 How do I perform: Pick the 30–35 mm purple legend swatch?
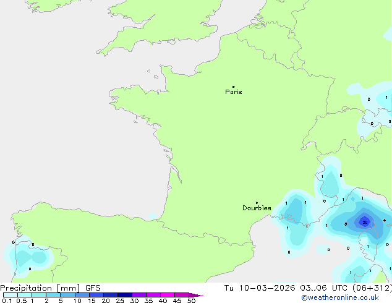(x=139, y=295)
